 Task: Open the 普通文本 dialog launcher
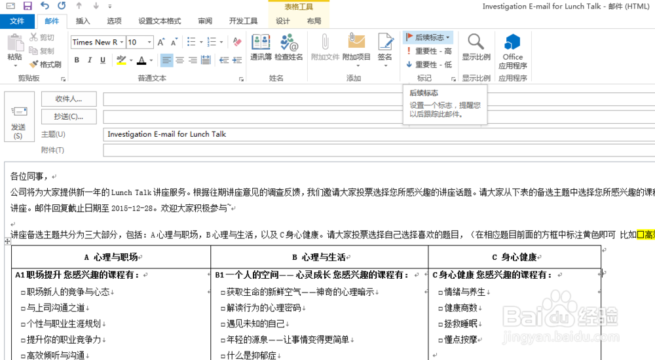[241, 79]
